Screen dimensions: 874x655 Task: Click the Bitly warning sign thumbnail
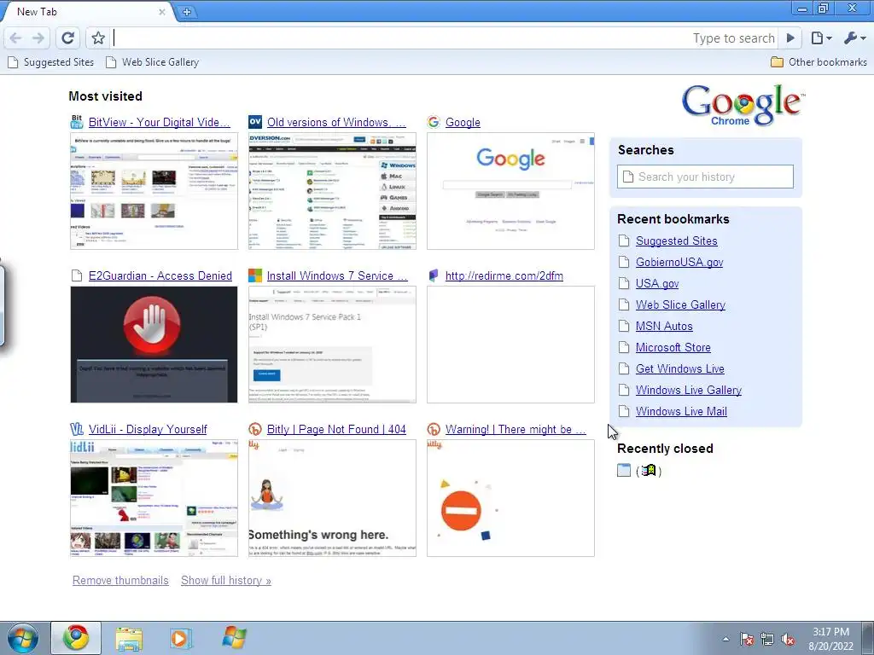point(510,498)
